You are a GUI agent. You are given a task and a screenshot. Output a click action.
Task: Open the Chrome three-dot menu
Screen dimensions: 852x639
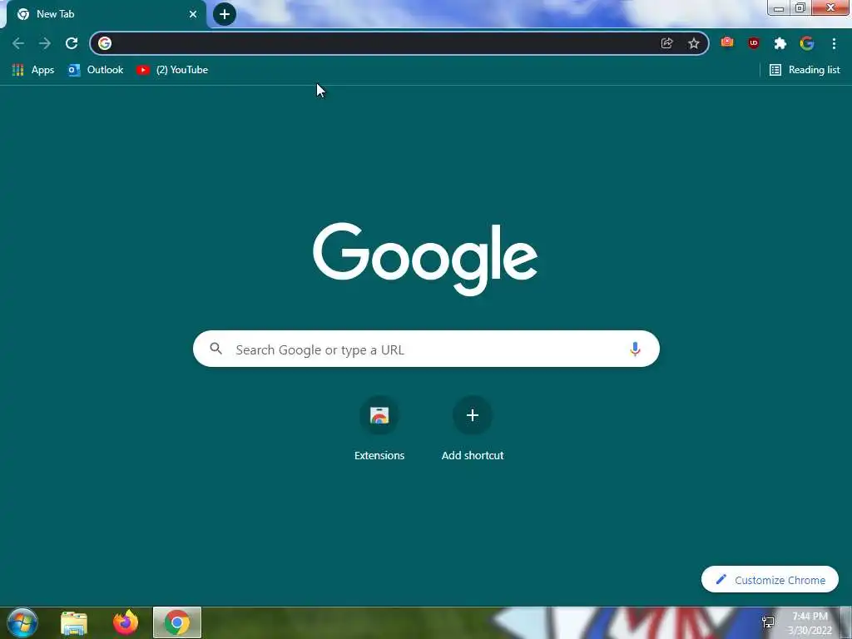tap(834, 43)
